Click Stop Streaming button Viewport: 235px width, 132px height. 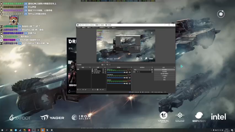[x=164, y=70]
